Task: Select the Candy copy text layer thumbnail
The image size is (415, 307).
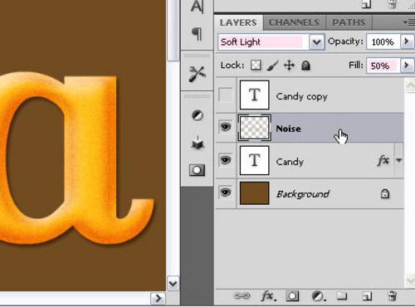Action: [254, 95]
